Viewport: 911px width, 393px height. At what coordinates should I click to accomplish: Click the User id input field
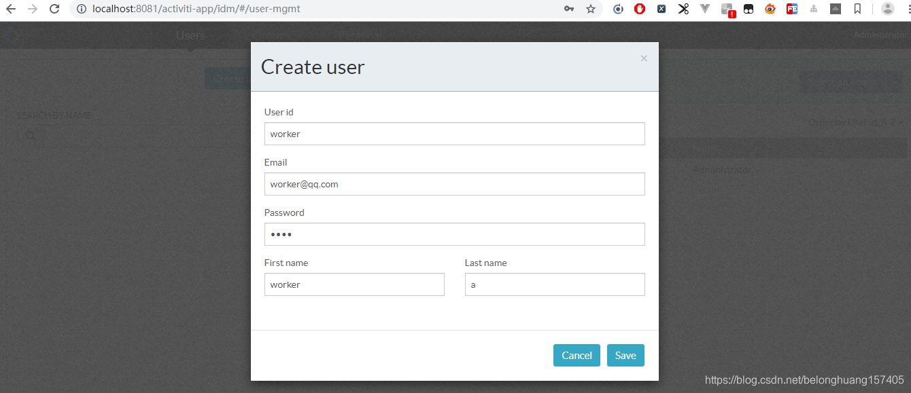tap(454, 134)
